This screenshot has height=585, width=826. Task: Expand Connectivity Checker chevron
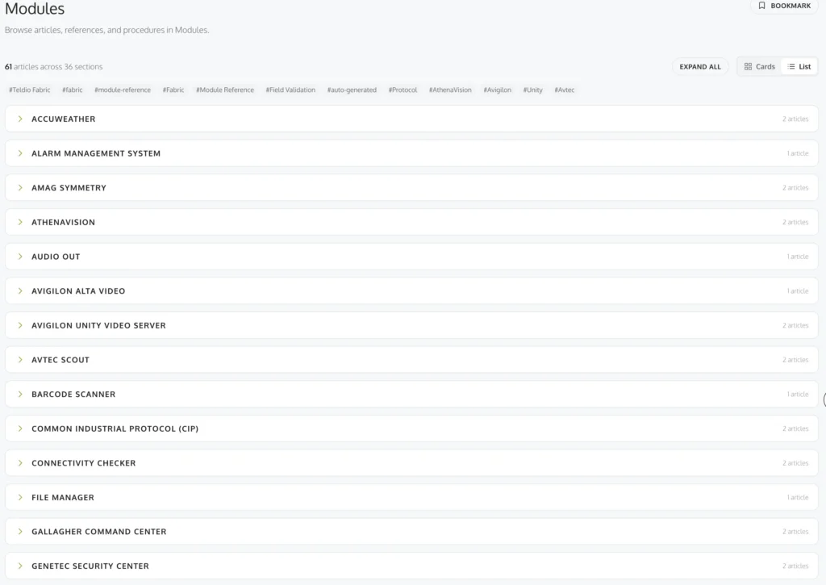coord(20,463)
